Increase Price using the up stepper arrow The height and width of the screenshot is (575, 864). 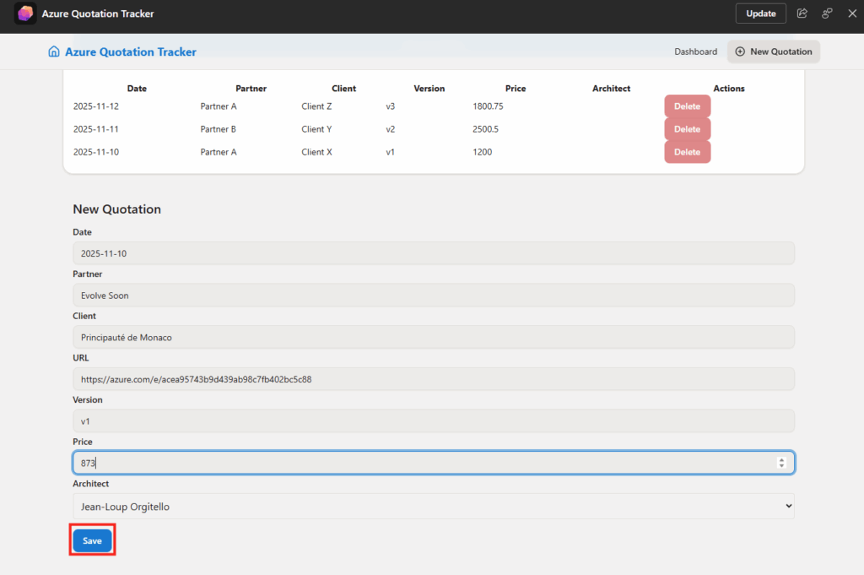coord(781,459)
